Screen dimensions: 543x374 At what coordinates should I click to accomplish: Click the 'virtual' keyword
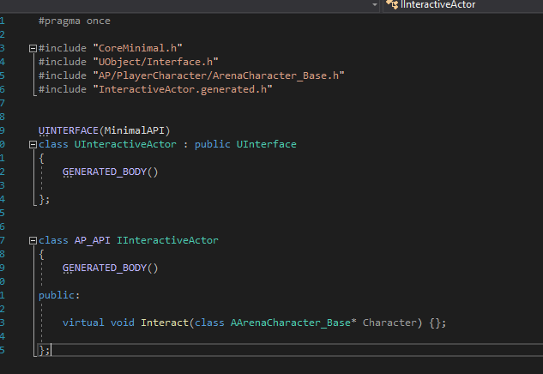pyautogui.click(x=83, y=323)
